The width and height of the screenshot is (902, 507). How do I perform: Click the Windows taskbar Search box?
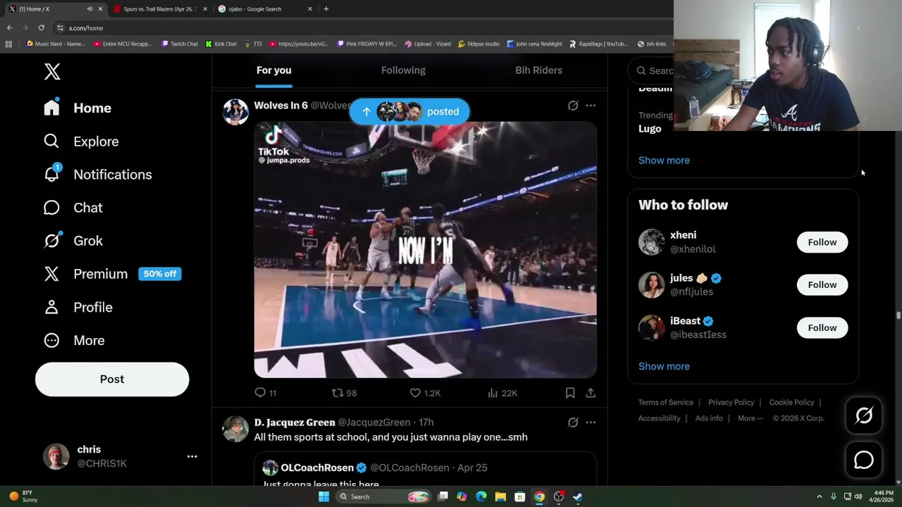(x=383, y=496)
